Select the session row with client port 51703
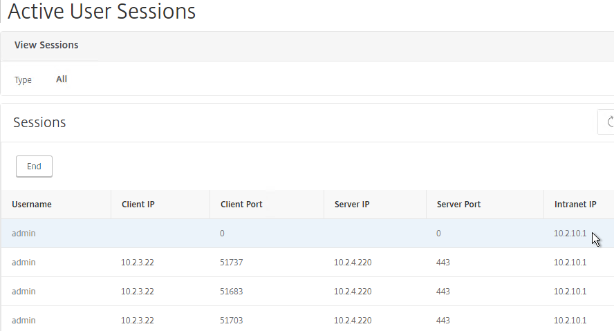The image size is (614, 331). (x=307, y=320)
